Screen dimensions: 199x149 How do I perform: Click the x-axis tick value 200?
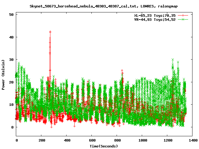point(42,140)
